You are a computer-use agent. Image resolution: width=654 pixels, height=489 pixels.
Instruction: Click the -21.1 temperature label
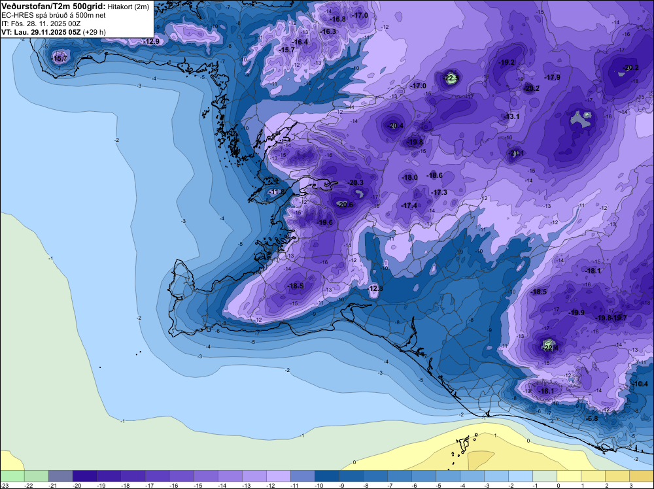pyautogui.click(x=517, y=154)
